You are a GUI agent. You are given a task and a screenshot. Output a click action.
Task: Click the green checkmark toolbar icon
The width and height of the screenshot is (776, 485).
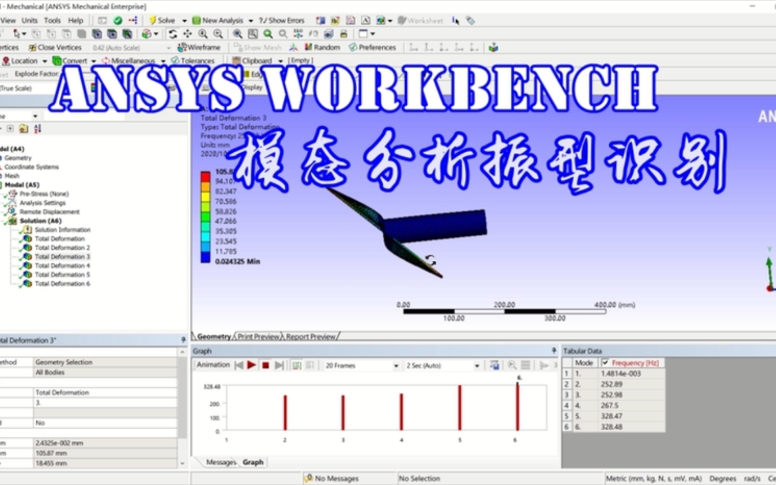coord(118,20)
